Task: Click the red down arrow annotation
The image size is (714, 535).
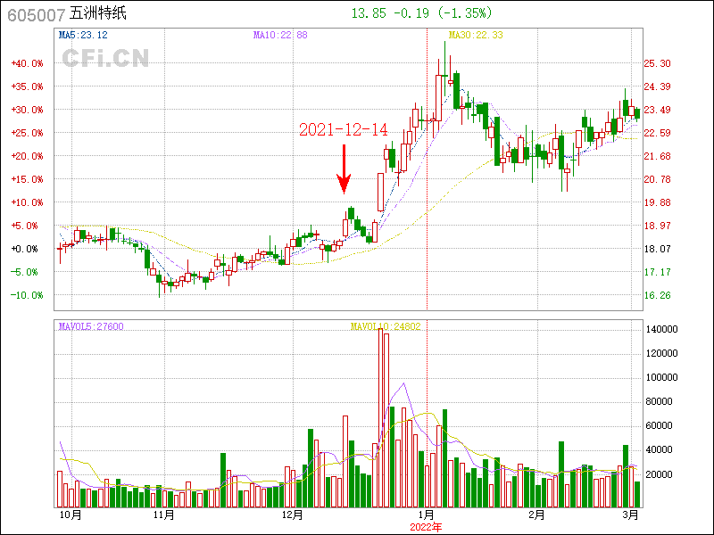Action: (x=343, y=169)
